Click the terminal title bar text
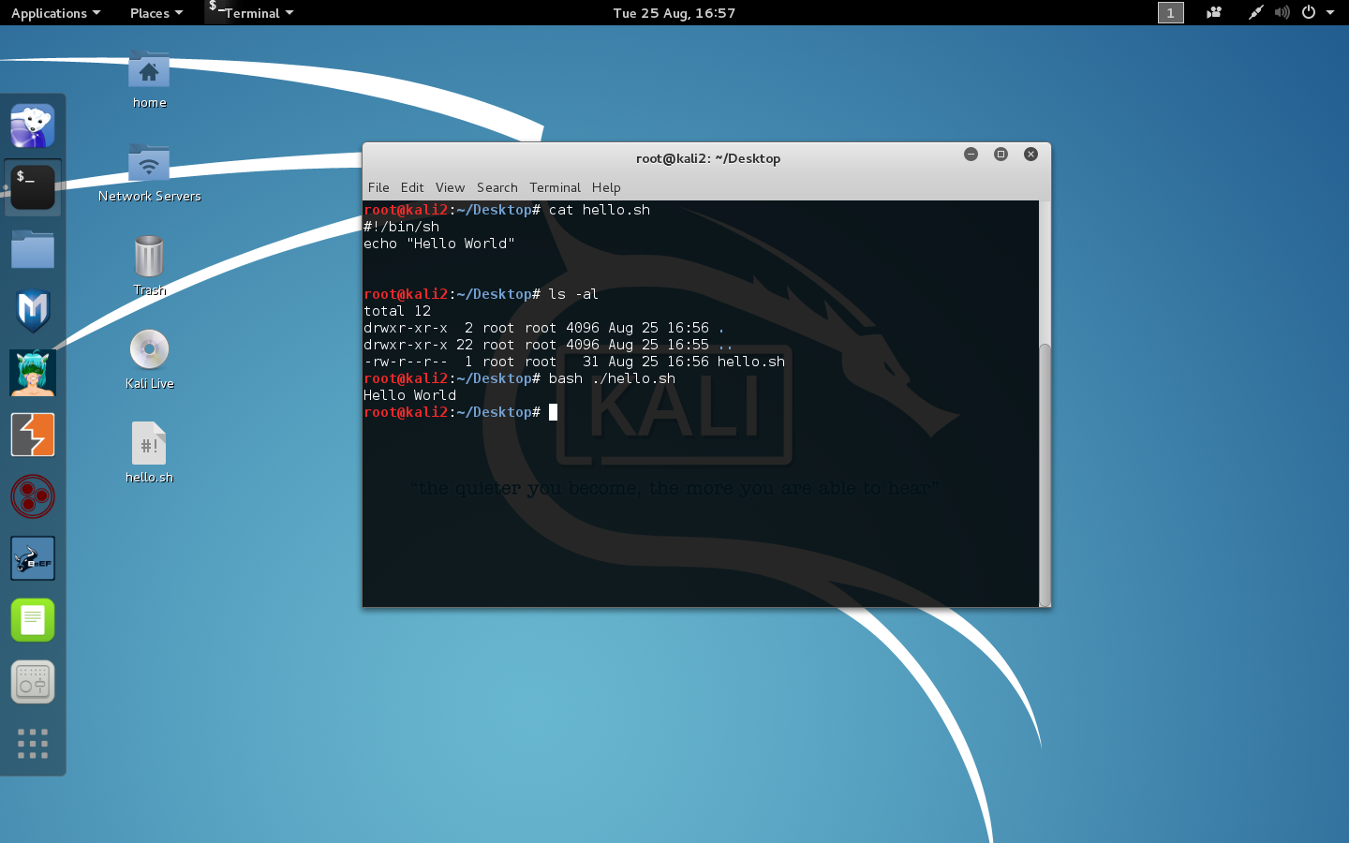Image resolution: width=1349 pixels, height=843 pixels. [708, 158]
